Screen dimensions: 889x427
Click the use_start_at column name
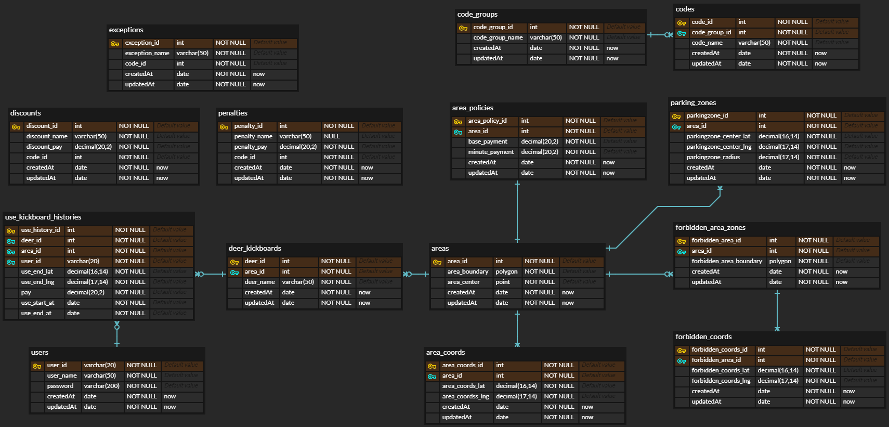coord(37,303)
